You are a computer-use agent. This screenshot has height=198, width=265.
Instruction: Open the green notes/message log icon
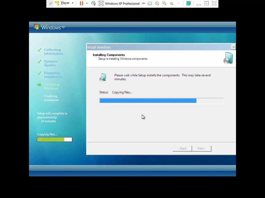coord(189,3)
